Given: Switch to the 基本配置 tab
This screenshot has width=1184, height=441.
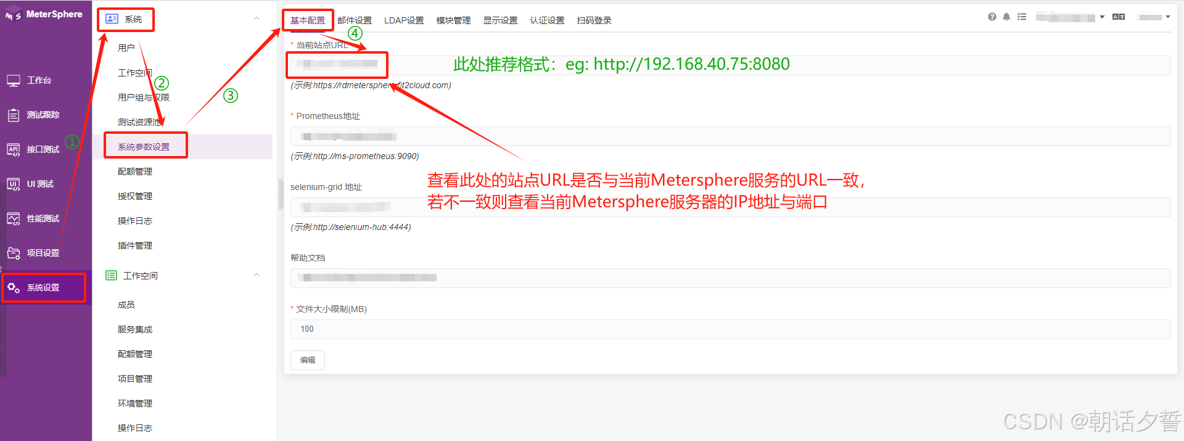Looking at the screenshot, I should pyautogui.click(x=308, y=20).
